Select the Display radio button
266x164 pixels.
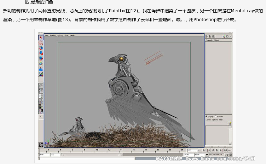click(206, 116)
